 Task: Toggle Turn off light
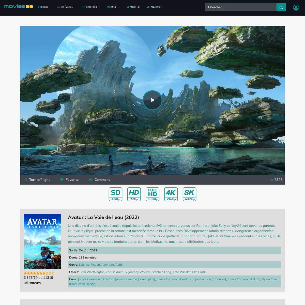37,180
